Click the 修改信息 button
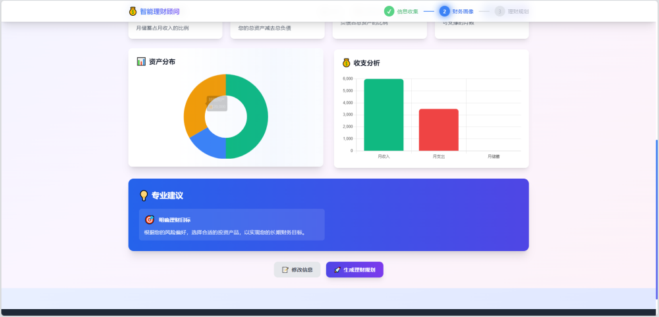 (x=297, y=270)
